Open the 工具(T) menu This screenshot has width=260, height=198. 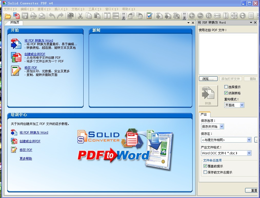coord(95,9)
